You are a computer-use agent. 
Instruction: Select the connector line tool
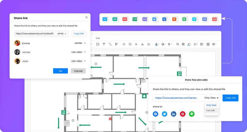110,44
